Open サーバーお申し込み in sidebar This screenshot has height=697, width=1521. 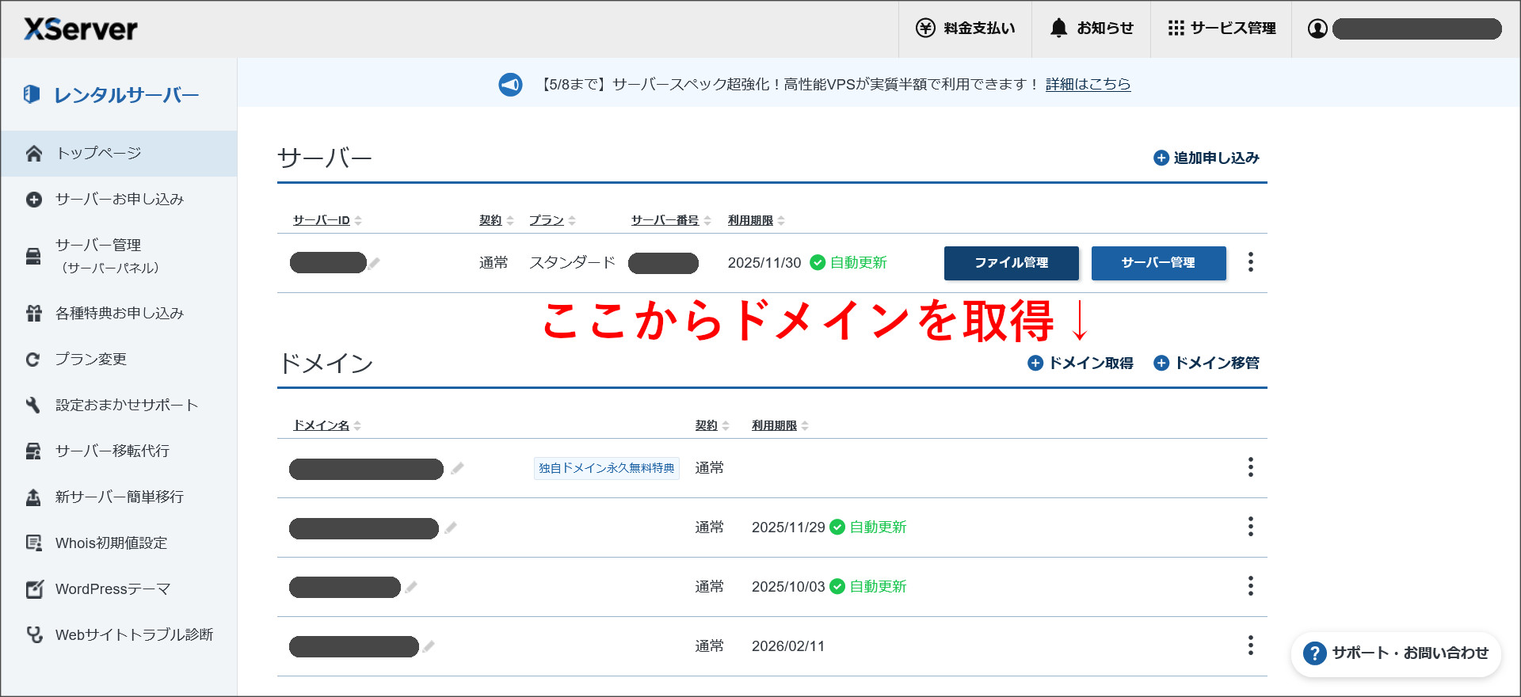(119, 199)
